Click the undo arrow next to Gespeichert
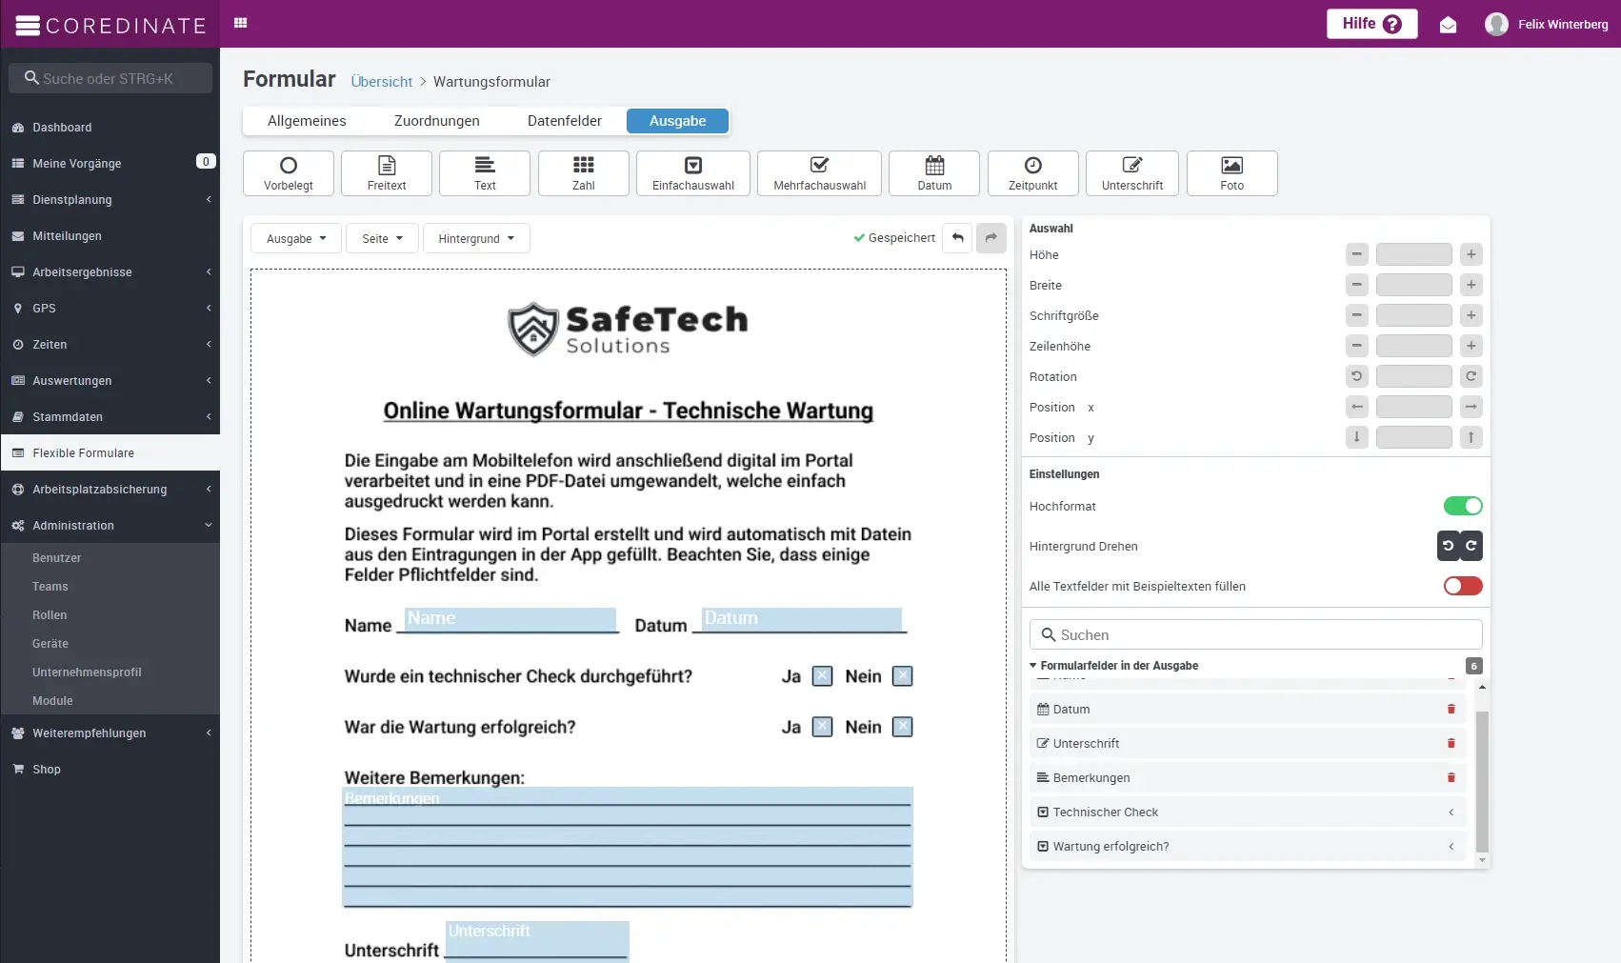 [957, 238]
